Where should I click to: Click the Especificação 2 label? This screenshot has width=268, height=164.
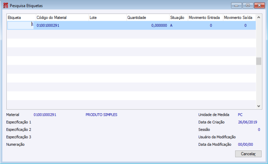(19, 130)
